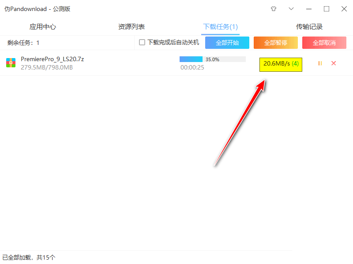Open the 资源列表 tab
353x264 pixels.
coord(131,26)
